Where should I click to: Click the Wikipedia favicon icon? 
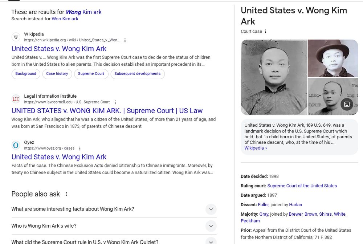(16, 37)
